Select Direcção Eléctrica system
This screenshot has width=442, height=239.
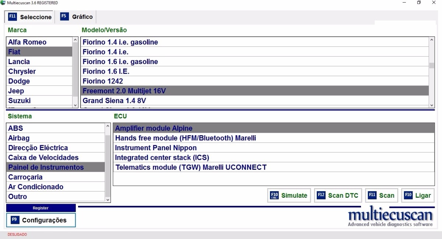pyautogui.click(x=56, y=148)
